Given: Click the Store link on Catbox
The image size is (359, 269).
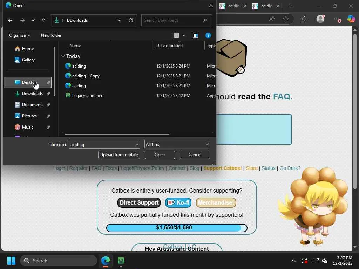Looking at the screenshot, I should (252, 168).
